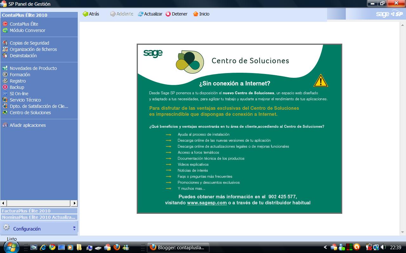Click the Atrás navigation button
This screenshot has height=253, width=406.
(91, 14)
